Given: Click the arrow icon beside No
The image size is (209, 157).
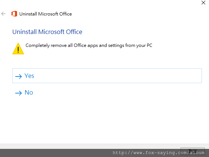Looking at the screenshot, I should pyautogui.click(x=19, y=93).
